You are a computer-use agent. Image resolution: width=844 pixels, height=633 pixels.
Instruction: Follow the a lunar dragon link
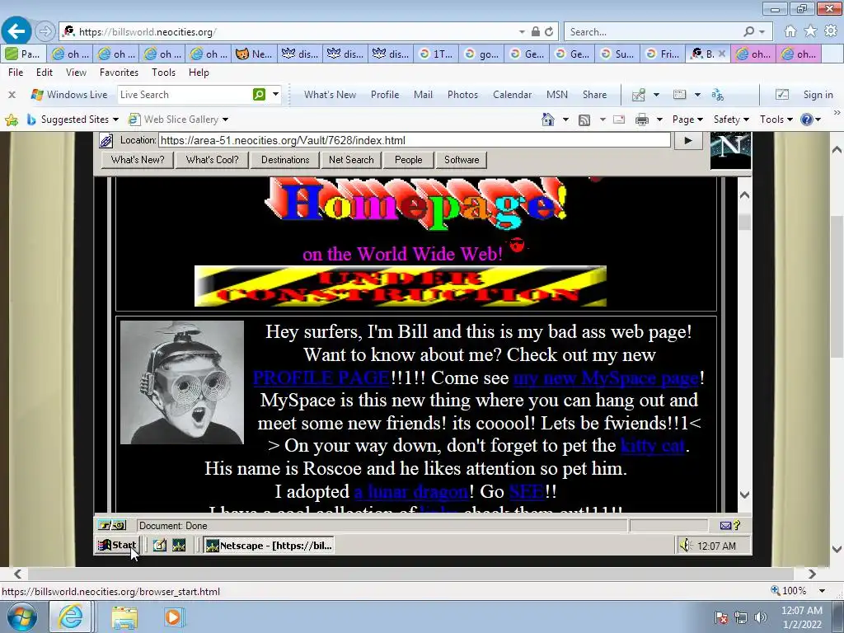point(411,491)
